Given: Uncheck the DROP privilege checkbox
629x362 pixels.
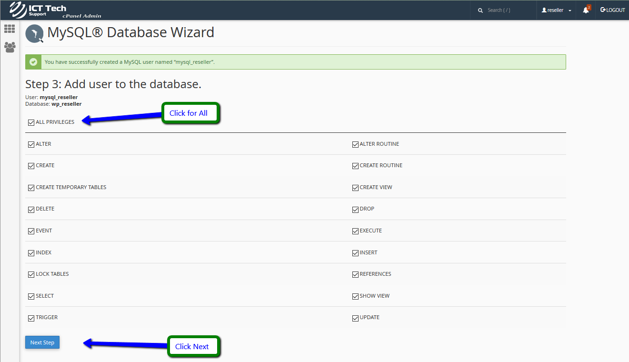Looking at the screenshot, I should [x=355, y=210].
